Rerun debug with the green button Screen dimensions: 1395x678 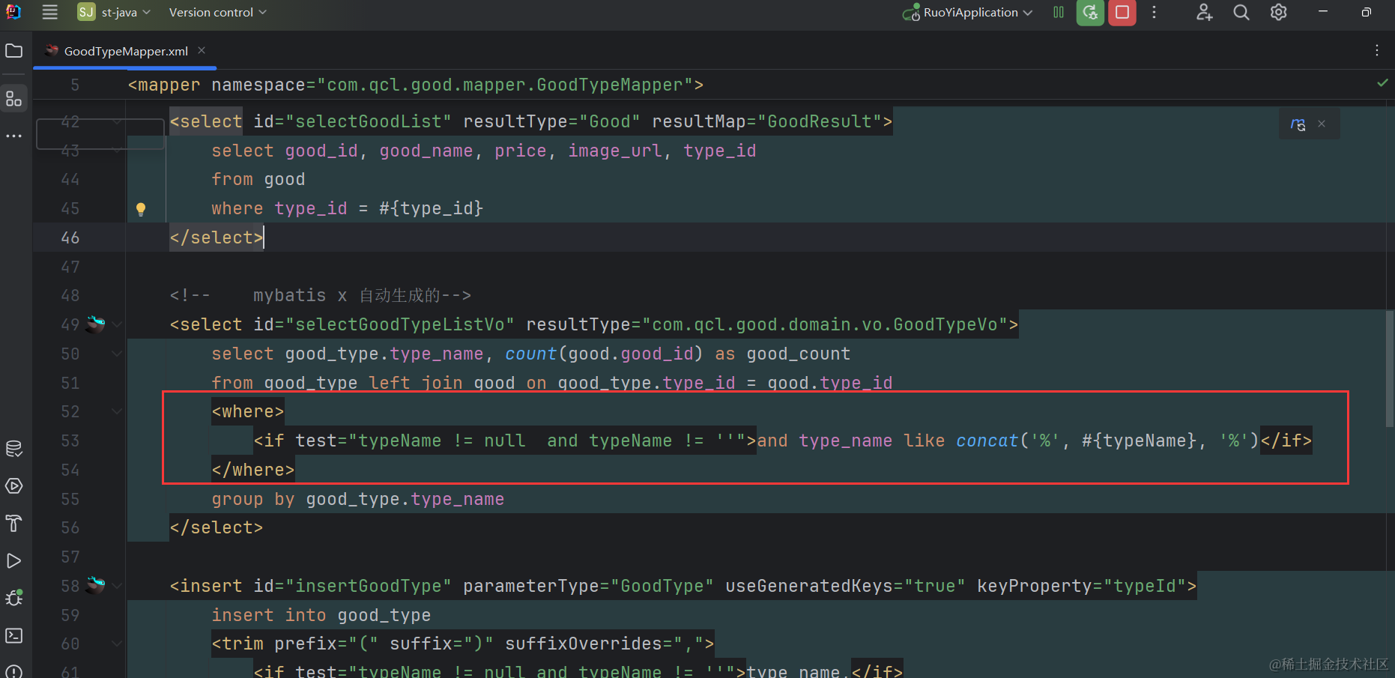1090,13
